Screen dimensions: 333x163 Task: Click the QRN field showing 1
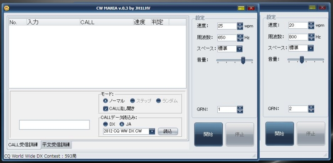click(x=227, y=109)
